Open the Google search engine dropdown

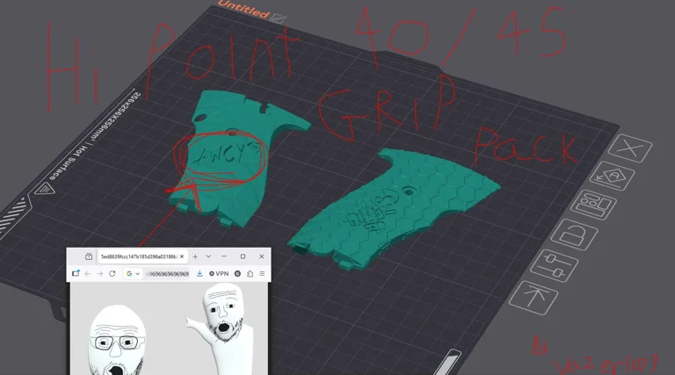(133, 273)
